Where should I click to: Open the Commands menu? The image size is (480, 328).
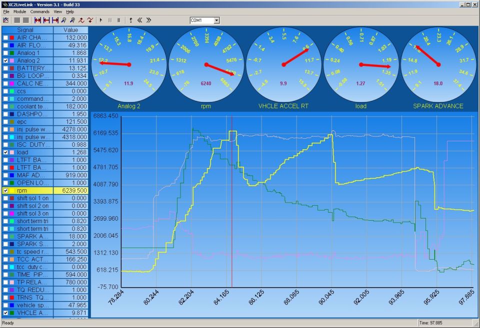coord(40,11)
